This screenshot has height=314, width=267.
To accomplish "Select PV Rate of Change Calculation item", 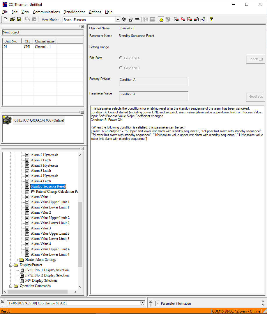I will (54, 191).
